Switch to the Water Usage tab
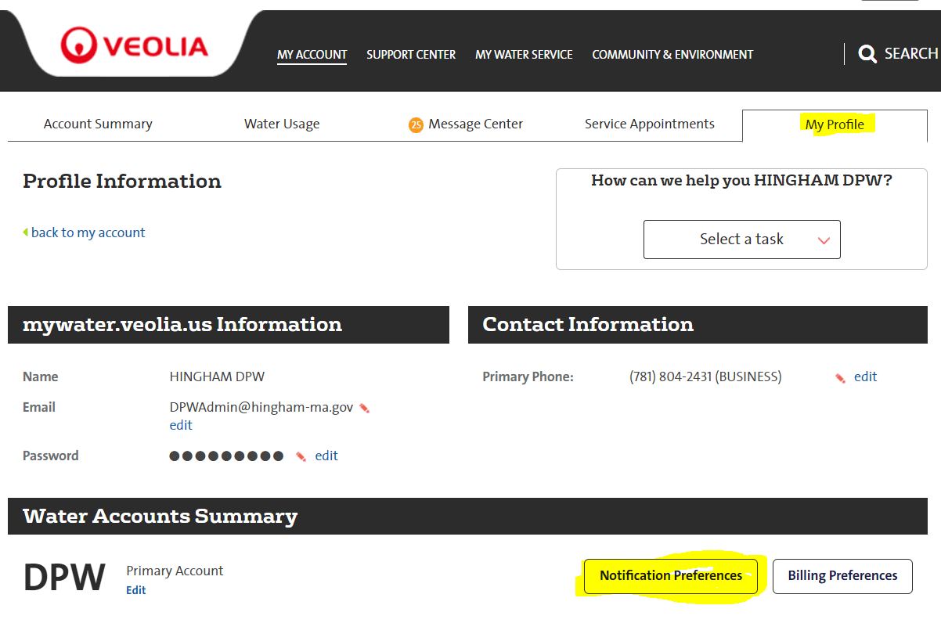 click(282, 124)
